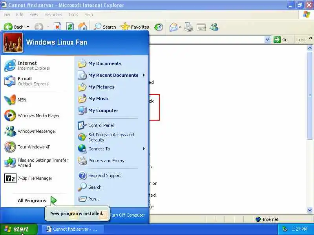The image size is (314, 235).
Task: Open Favorites star in IE toolbar
Action: point(135,27)
